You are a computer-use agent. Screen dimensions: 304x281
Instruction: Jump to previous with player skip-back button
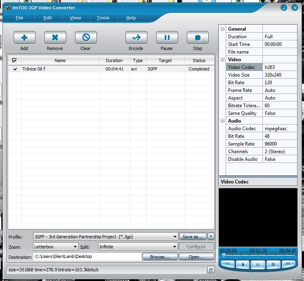[x=228, y=264]
